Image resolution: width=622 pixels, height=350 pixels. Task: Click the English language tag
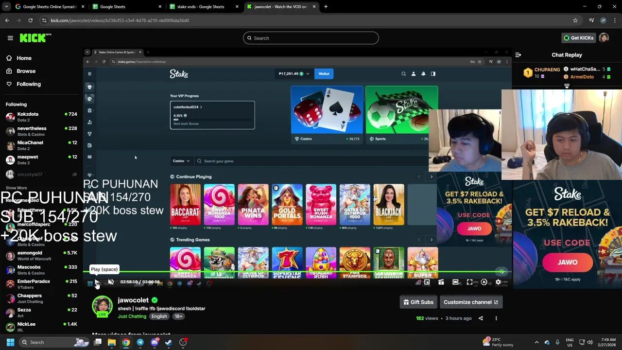click(159, 316)
